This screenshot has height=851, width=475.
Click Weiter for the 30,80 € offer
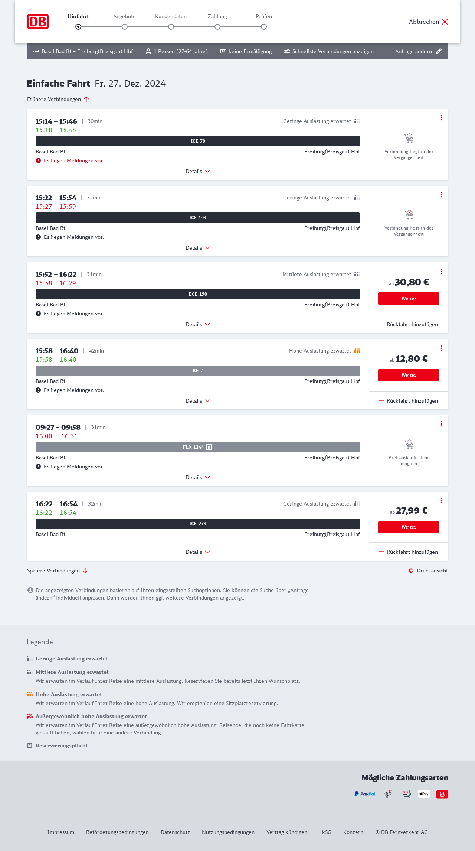(x=409, y=299)
